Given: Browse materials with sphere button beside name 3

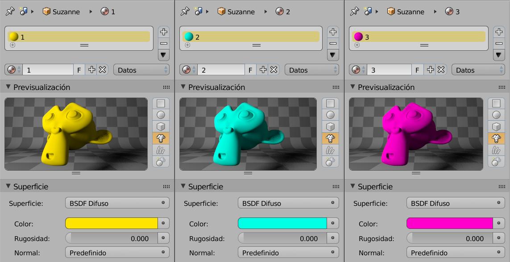Looking at the screenshot, I should click(x=358, y=70).
